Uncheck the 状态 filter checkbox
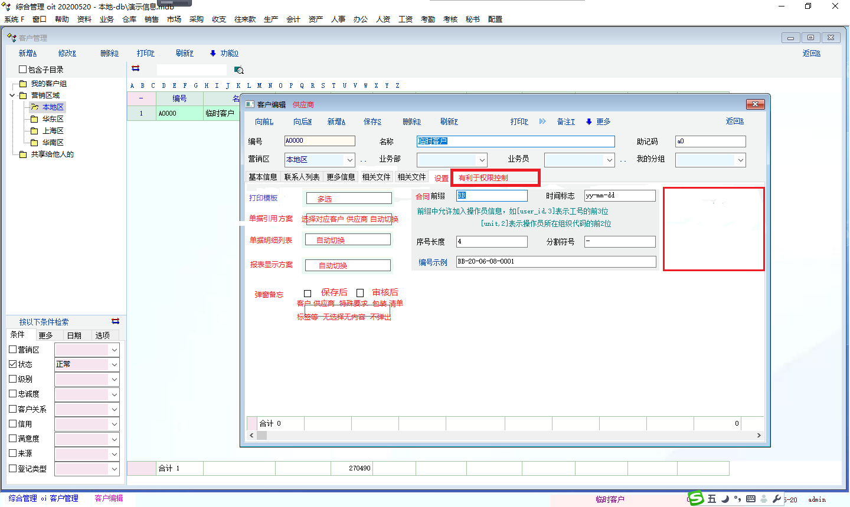The image size is (850, 507). coord(13,364)
